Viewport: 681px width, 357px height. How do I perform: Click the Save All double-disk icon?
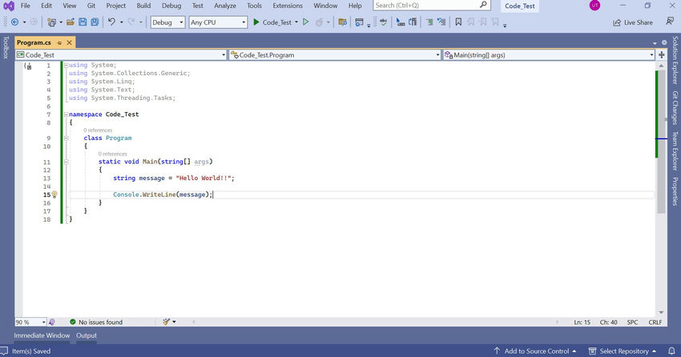(95, 22)
